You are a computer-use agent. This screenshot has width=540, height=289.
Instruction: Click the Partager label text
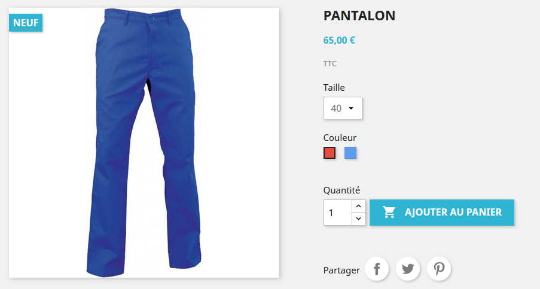pos(341,270)
